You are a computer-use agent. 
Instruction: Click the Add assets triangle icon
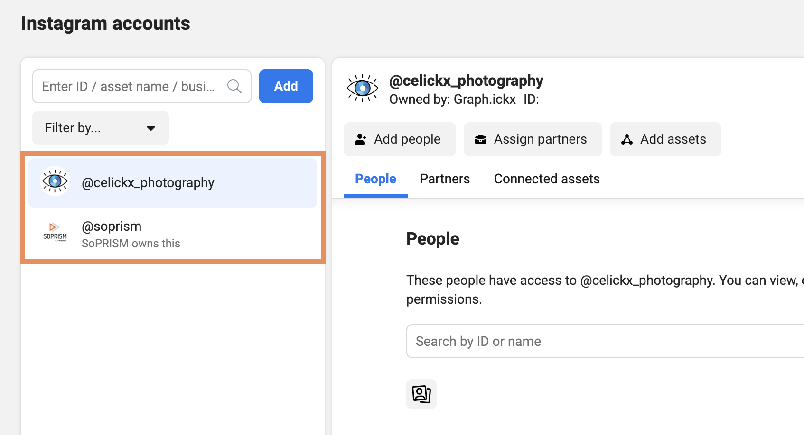pyautogui.click(x=627, y=139)
